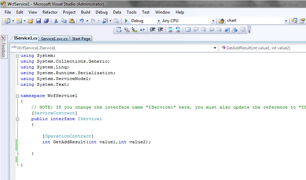This screenshot has height=180, width=306.
Task: Click the Paste clipboard icon
Action: click(72, 21)
